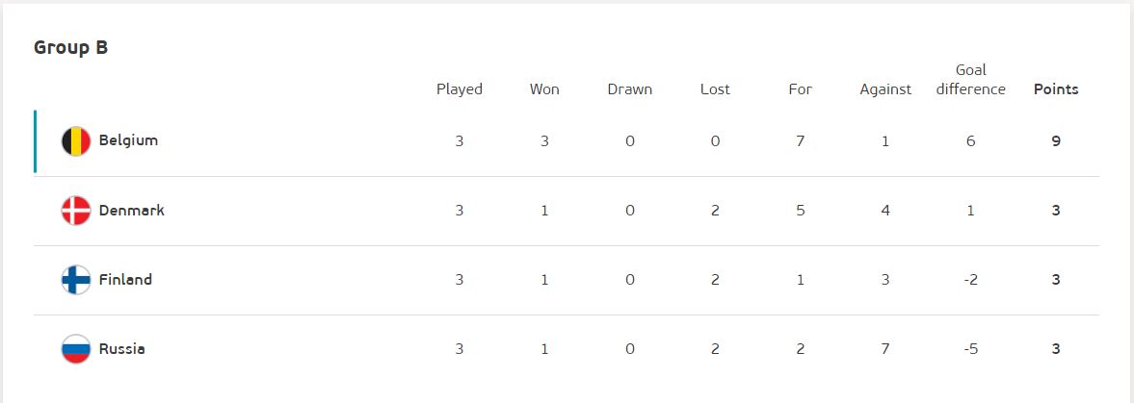1134x403 pixels.
Task: Click the Against column header
Action: pyautogui.click(x=886, y=89)
